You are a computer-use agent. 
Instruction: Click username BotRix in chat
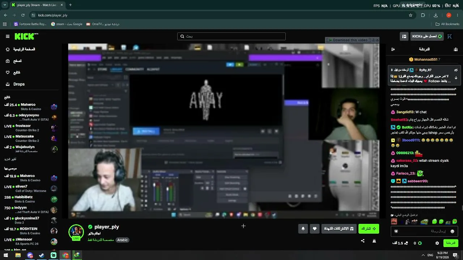click(407, 127)
